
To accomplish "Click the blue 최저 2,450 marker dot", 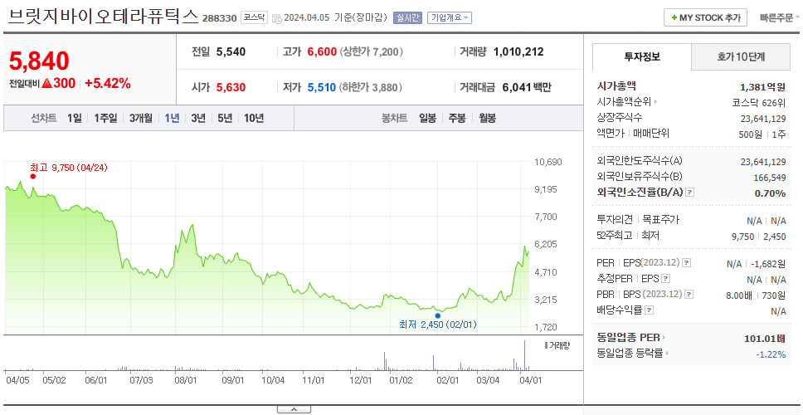I will coord(438,315).
